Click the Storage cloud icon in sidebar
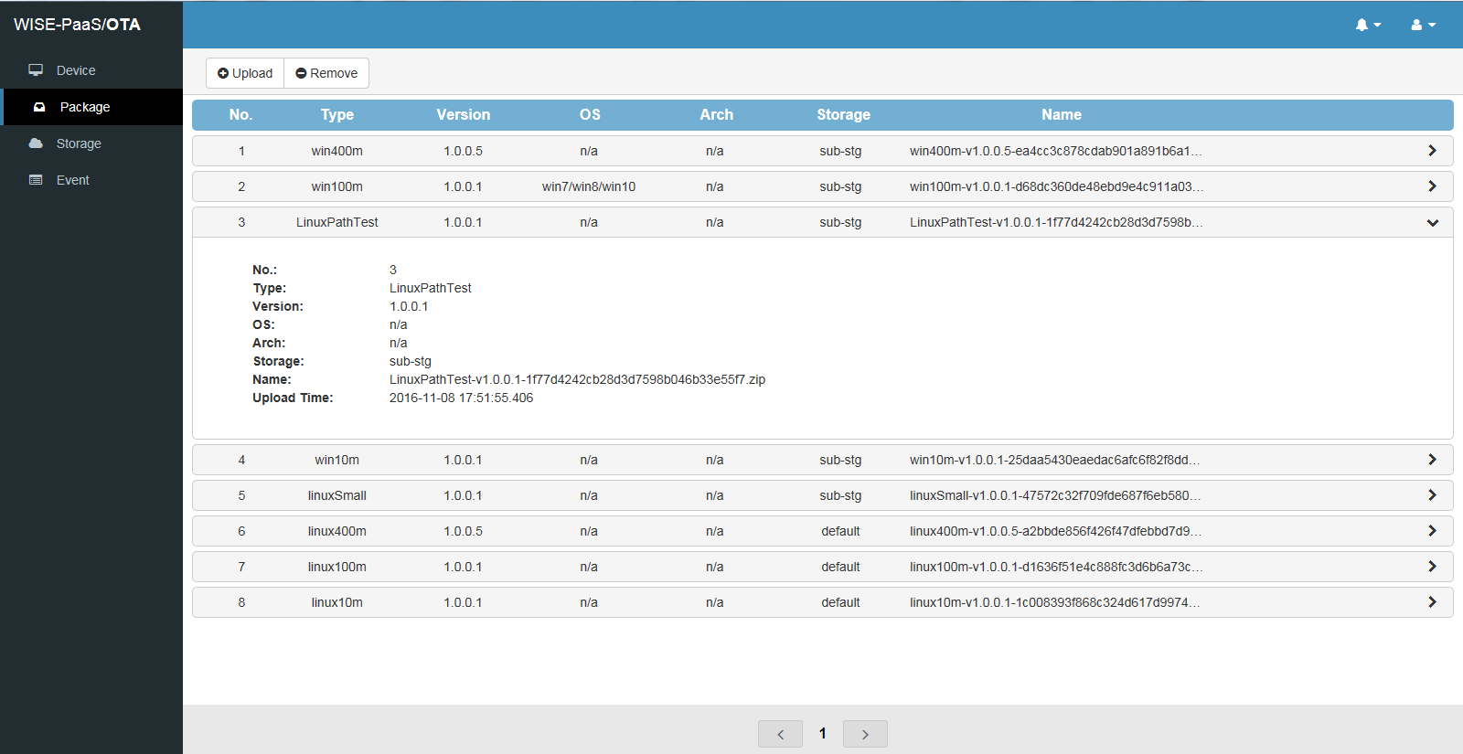The height and width of the screenshot is (754, 1463). [x=36, y=143]
